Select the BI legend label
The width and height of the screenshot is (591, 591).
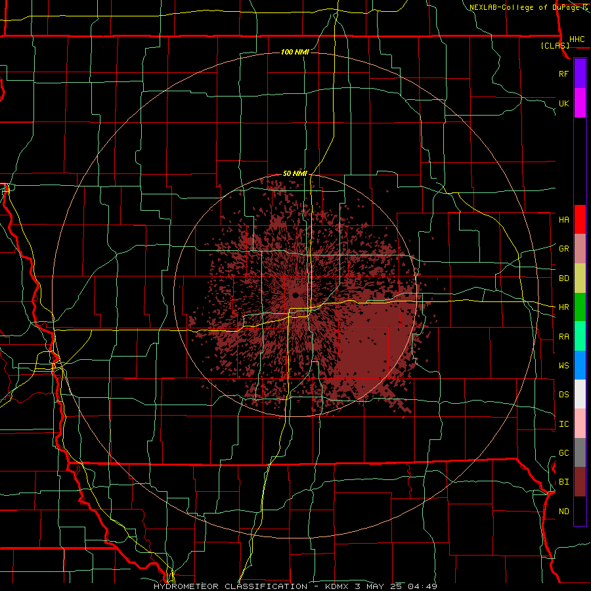(563, 482)
